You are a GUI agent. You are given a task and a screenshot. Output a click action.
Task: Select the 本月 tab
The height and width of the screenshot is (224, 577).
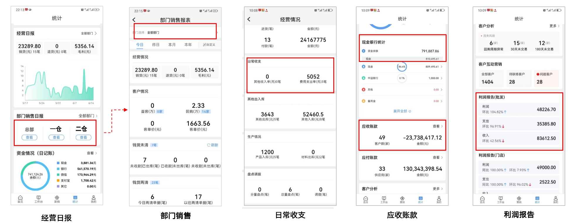(x=172, y=45)
